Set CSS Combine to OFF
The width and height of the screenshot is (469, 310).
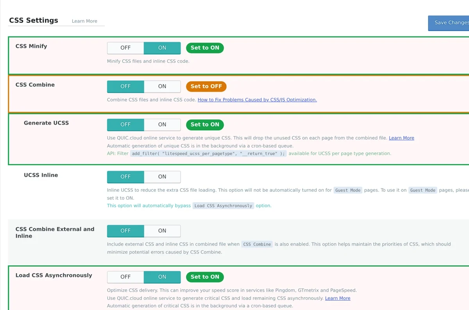pos(125,87)
